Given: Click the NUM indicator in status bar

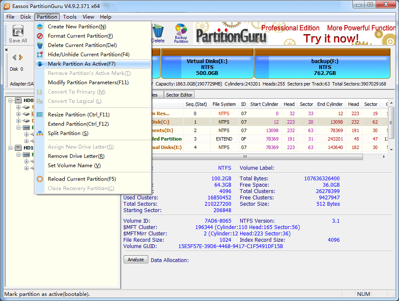Looking at the screenshot, I should coord(363,294).
